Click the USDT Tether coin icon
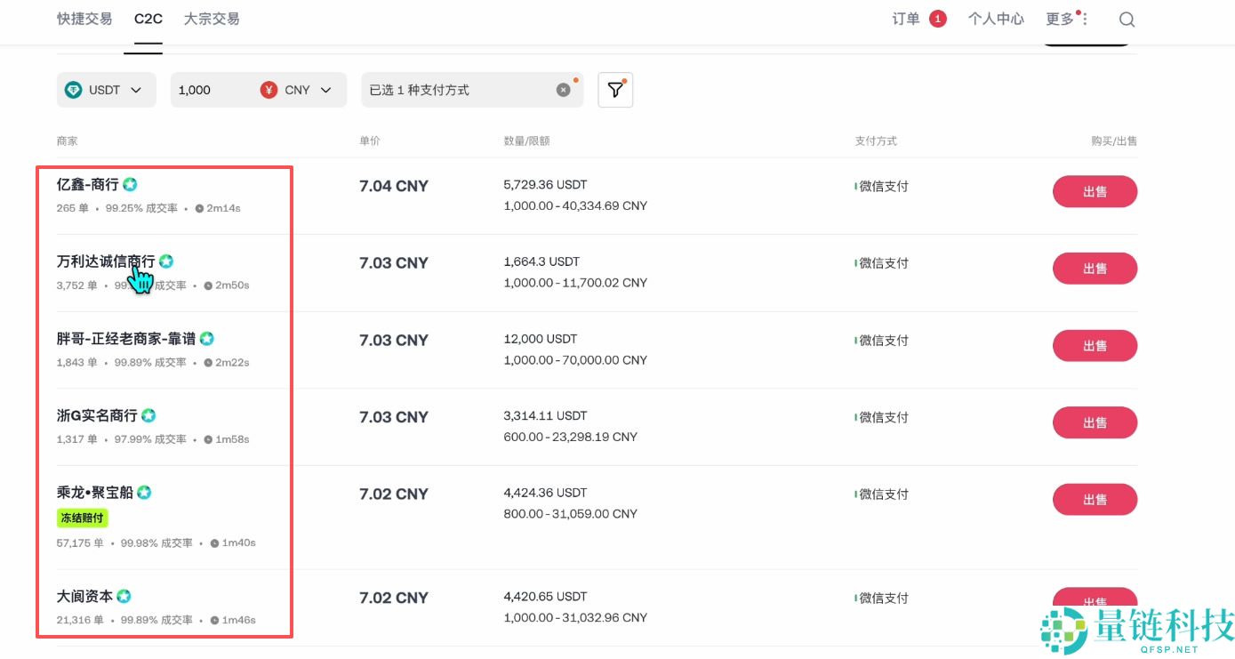1235x659 pixels. click(x=73, y=90)
